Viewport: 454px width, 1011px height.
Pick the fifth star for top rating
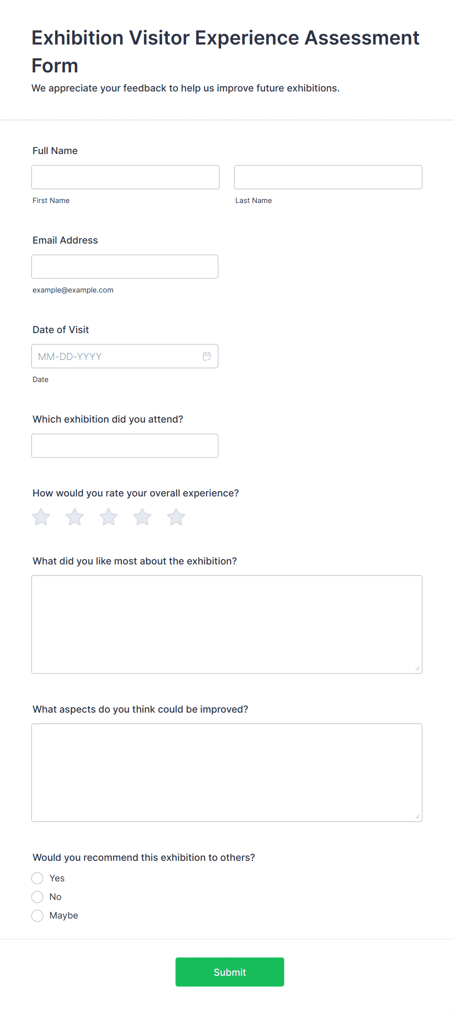pyautogui.click(x=176, y=517)
